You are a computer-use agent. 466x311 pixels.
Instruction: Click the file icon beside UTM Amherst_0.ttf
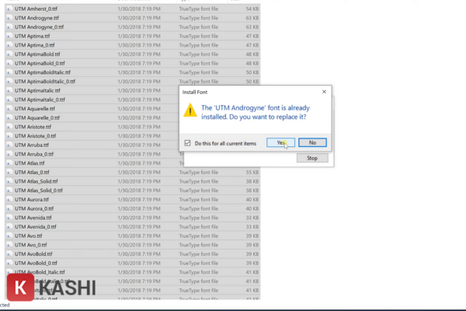pos(9,9)
